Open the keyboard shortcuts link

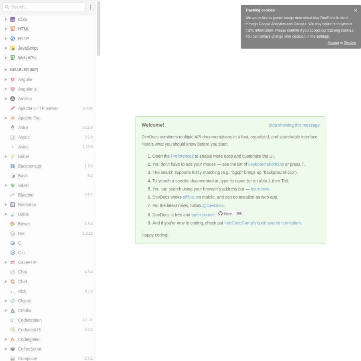point(266,164)
